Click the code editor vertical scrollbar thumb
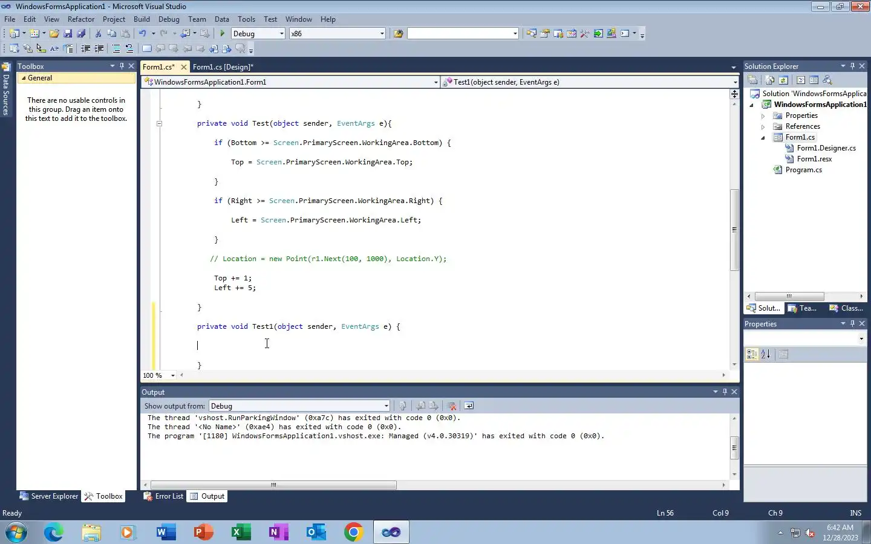871x544 pixels. pyautogui.click(x=734, y=230)
